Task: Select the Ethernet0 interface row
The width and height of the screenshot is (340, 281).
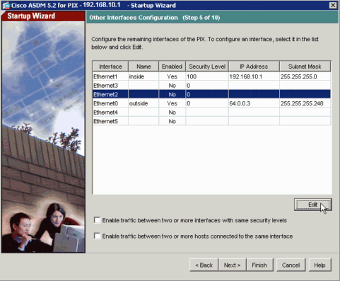Action: click(211, 103)
